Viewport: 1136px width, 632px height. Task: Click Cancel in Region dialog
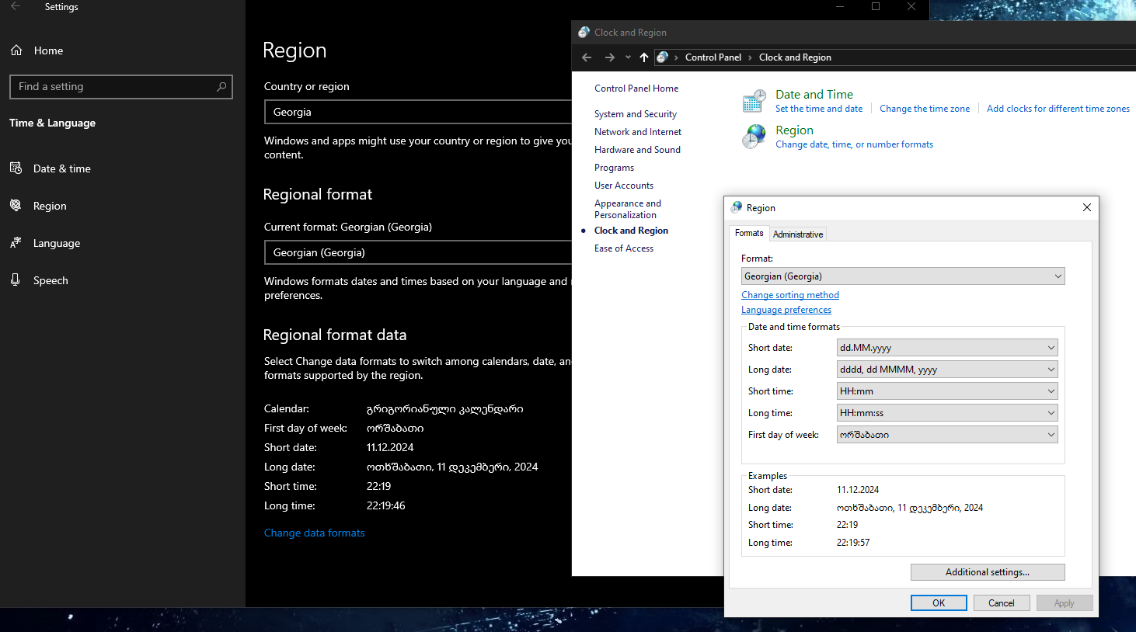[x=1002, y=603]
